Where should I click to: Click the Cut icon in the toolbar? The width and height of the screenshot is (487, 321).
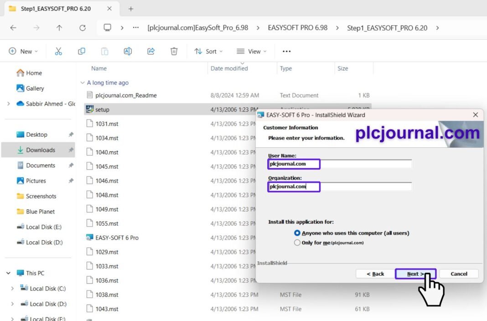tap(58, 51)
